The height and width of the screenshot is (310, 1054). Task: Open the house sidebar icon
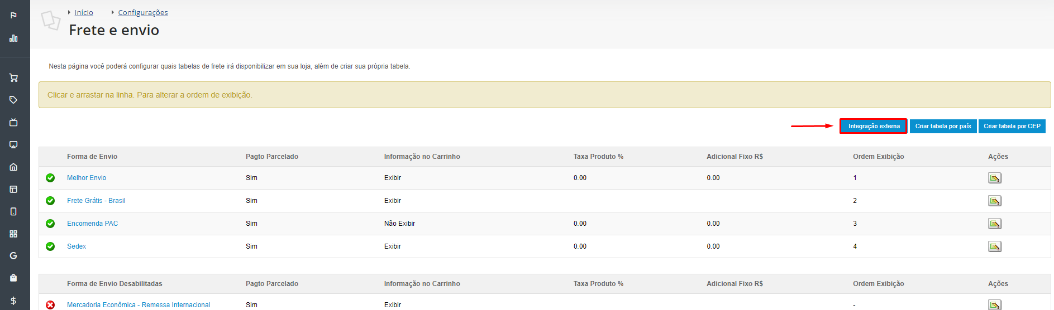(13, 167)
